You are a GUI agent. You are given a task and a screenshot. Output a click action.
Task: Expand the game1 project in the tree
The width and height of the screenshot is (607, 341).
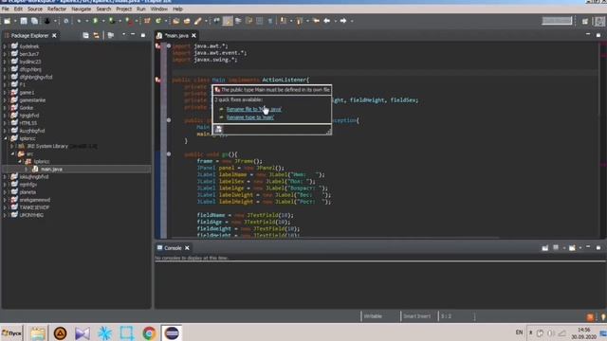click(5, 93)
